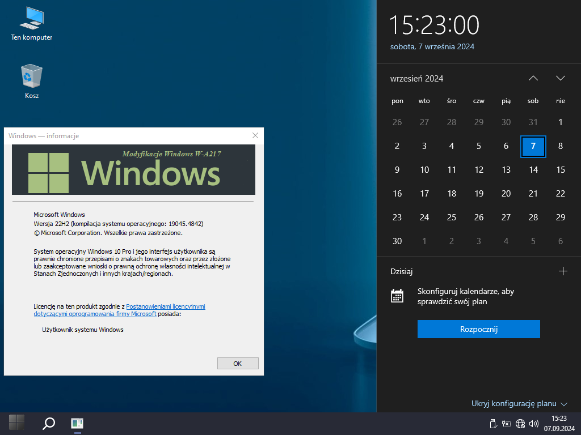Screen dimensions: 581x435
Task: Open the network globe tray icon
Action: pyautogui.click(x=520, y=423)
